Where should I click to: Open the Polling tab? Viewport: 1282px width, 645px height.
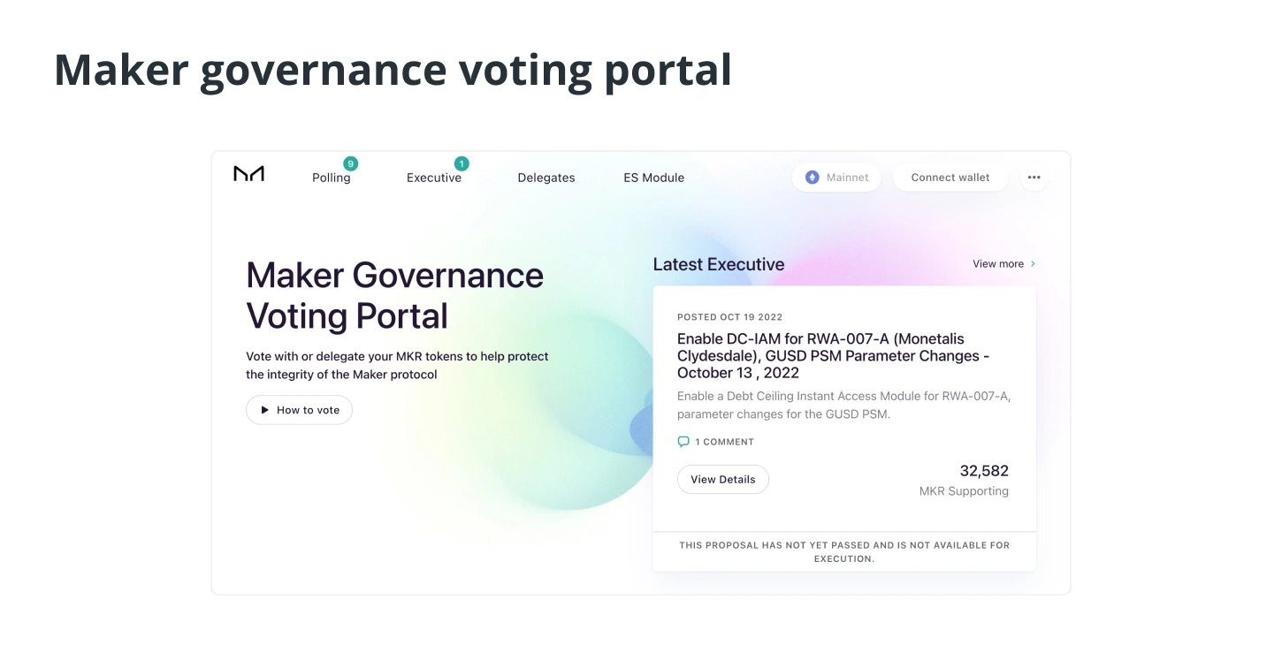point(331,178)
